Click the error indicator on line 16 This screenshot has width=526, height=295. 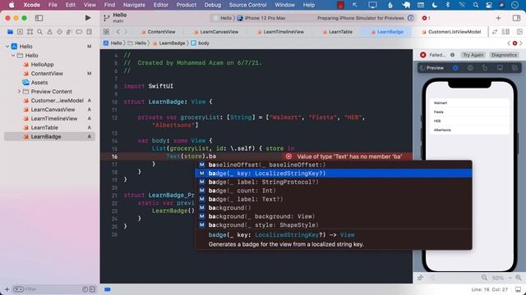pyautogui.click(x=288, y=157)
